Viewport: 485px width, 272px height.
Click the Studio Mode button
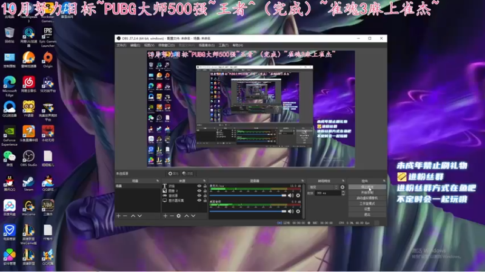click(367, 204)
